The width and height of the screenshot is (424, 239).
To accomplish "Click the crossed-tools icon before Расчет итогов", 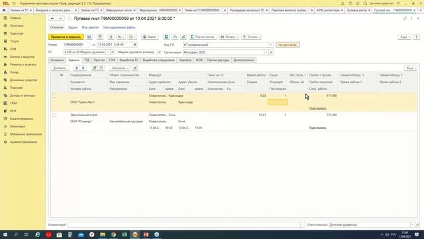I will [x=184, y=37].
